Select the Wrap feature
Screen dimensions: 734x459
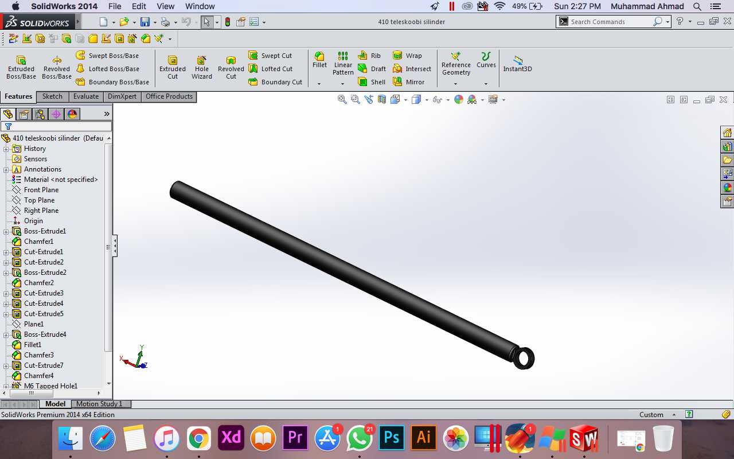pos(407,56)
